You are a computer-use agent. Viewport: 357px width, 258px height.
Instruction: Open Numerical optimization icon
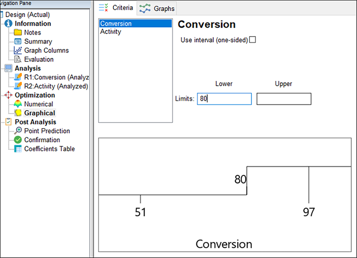18,104
